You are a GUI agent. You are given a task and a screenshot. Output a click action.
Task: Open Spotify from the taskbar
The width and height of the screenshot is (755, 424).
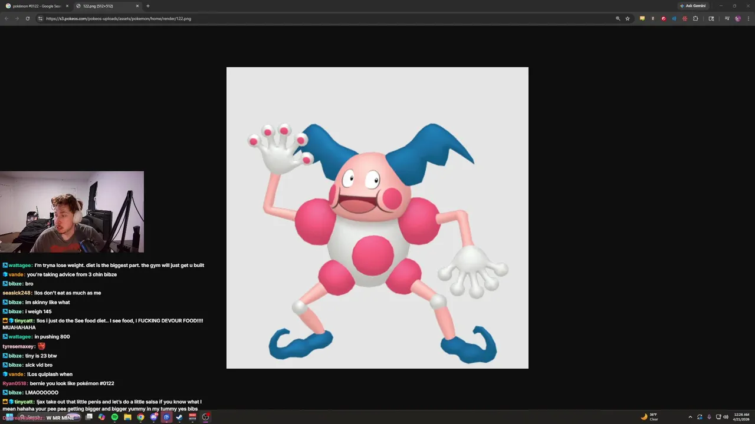click(114, 417)
